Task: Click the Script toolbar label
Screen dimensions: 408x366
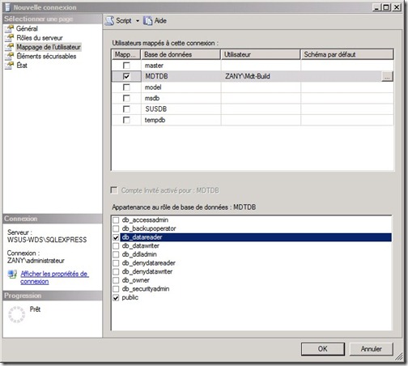Action: pos(124,21)
